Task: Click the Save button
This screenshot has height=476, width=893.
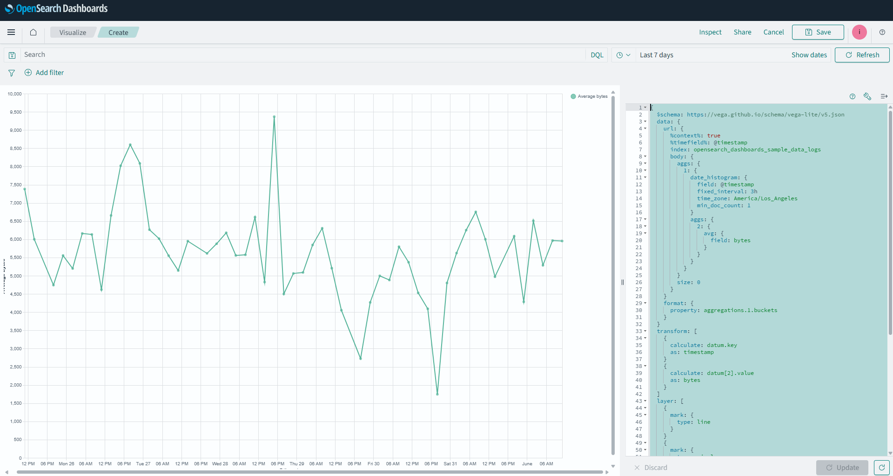Action: pos(817,32)
